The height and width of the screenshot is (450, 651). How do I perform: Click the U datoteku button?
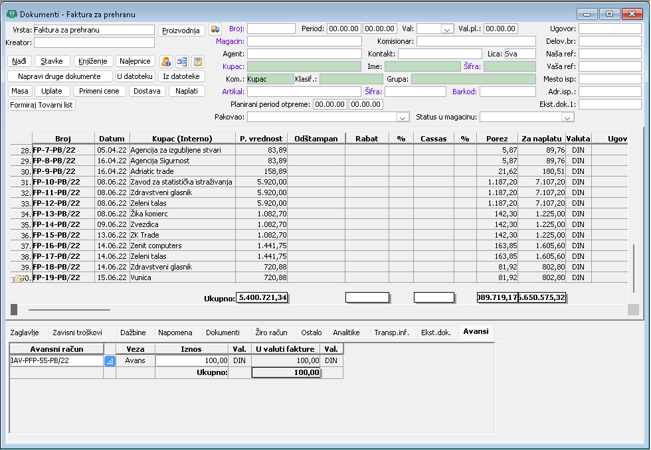[x=135, y=76]
